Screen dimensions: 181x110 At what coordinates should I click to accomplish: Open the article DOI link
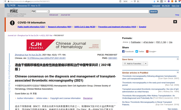(x=46, y=58)
